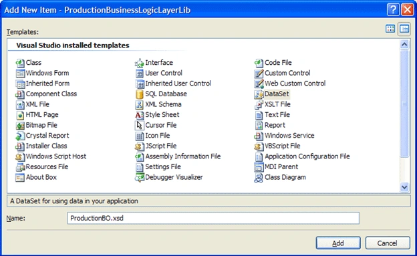Select the Application Configuration File icon

pyautogui.click(x=259, y=156)
